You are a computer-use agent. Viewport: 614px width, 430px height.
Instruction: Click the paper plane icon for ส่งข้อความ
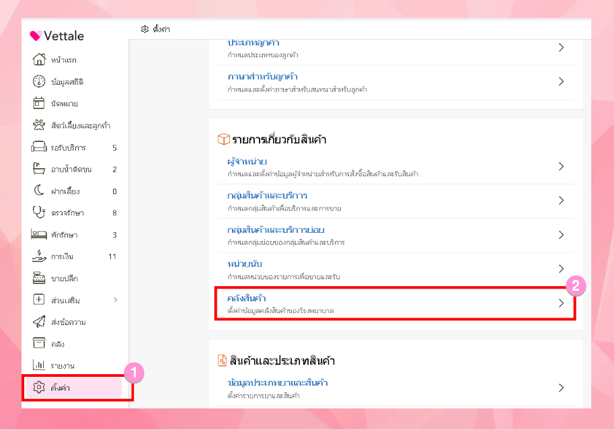(x=39, y=322)
